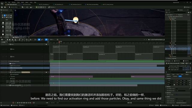Click the Unreal Engine logo icon
192x108 pixels.
point(2,4)
